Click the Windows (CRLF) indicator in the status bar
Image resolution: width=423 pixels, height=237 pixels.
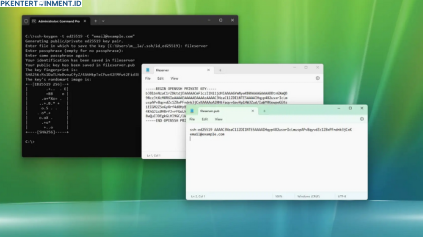(x=309, y=196)
